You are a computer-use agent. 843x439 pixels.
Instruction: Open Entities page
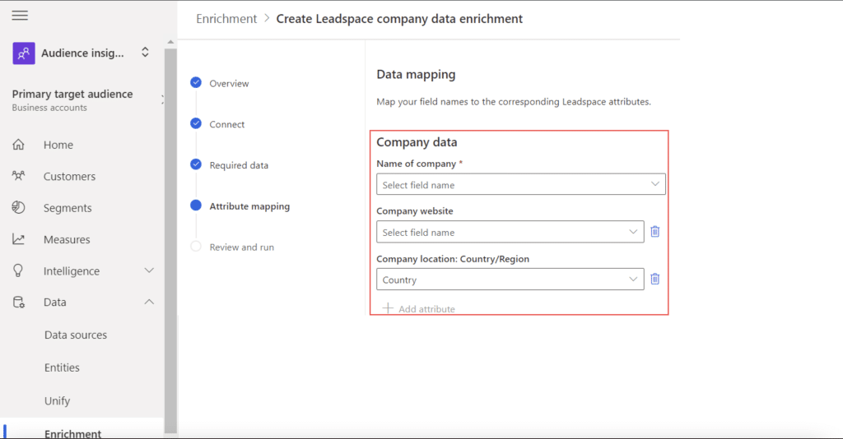point(62,367)
